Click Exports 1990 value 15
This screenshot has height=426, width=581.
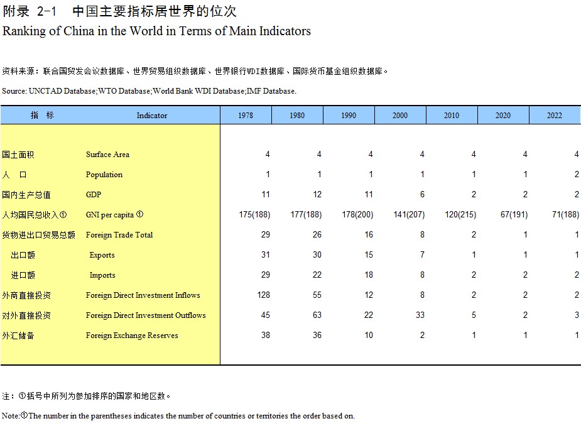tap(369, 254)
